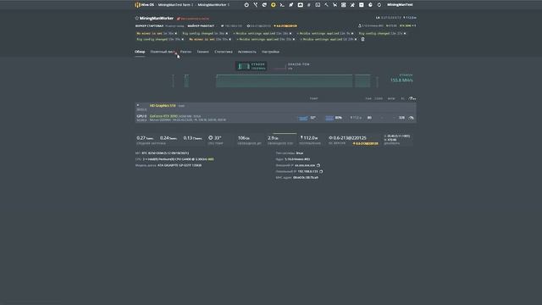The height and width of the screenshot is (305, 542).
Task: Click the pickaxe icon in top toolbar
Action: pyautogui.click(x=326, y=5)
